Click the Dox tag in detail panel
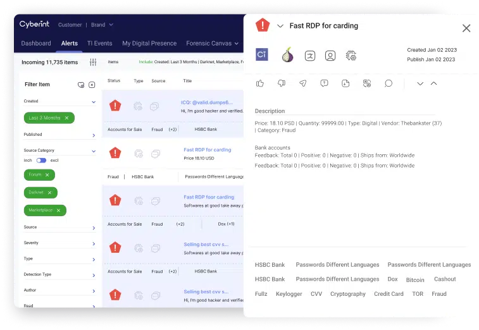The height and width of the screenshot is (330, 479). (392, 279)
